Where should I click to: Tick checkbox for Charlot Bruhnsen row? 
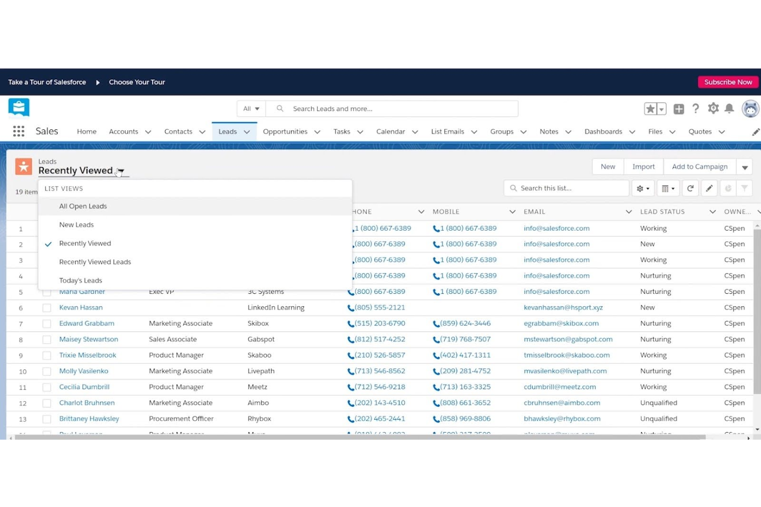[x=47, y=403]
